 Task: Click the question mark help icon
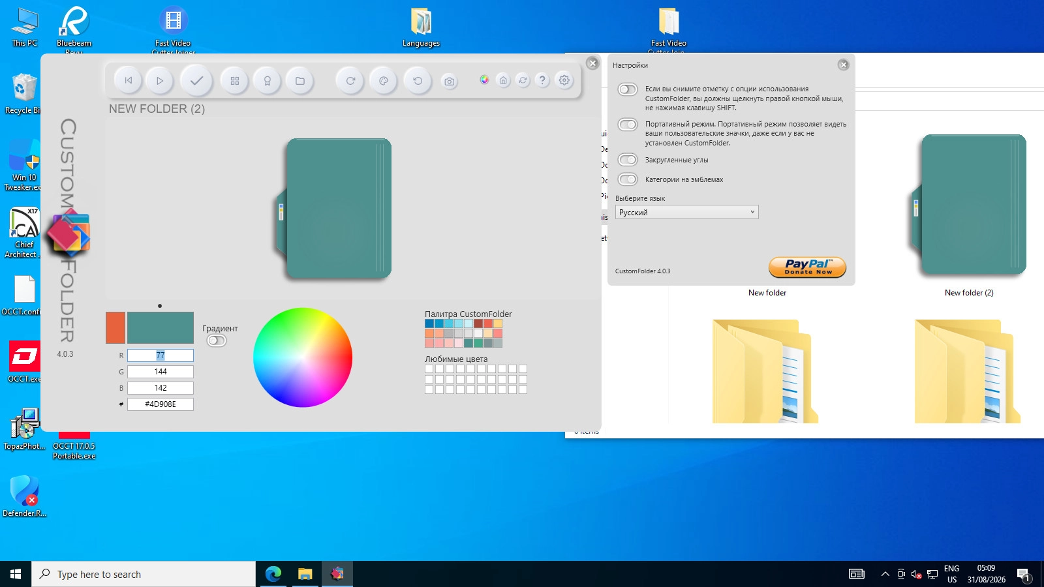pos(542,80)
